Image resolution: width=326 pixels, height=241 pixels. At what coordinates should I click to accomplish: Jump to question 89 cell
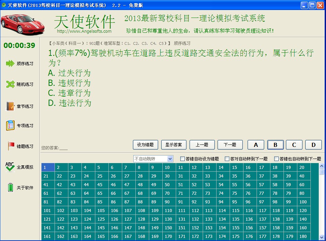(x=156, y=202)
